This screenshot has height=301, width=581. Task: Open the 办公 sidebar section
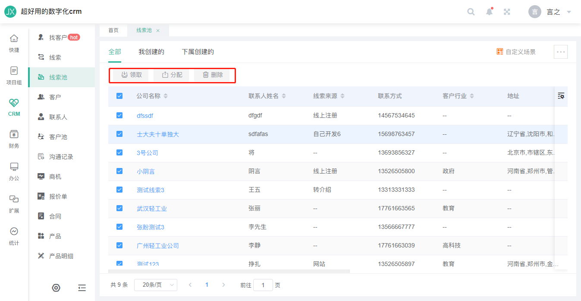click(14, 172)
